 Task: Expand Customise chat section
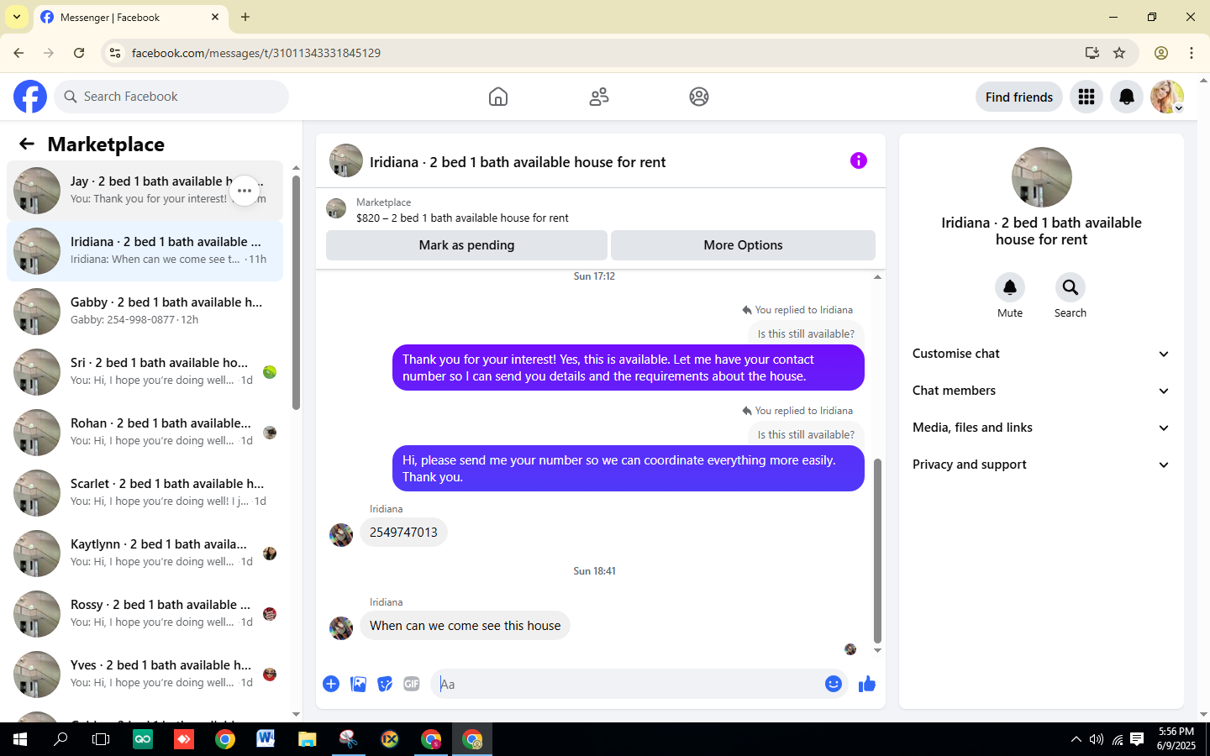click(x=1041, y=354)
